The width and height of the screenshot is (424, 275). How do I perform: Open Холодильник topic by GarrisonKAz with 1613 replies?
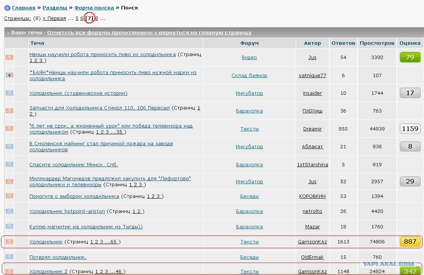pos(46,242)
